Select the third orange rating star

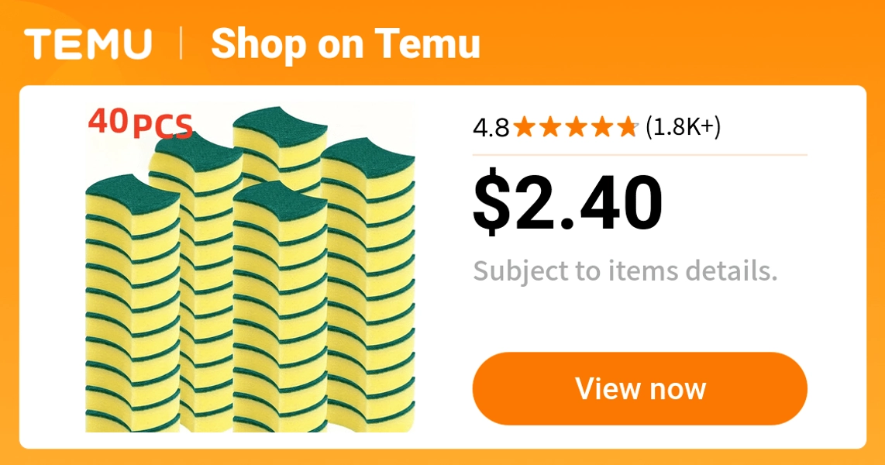577,127
